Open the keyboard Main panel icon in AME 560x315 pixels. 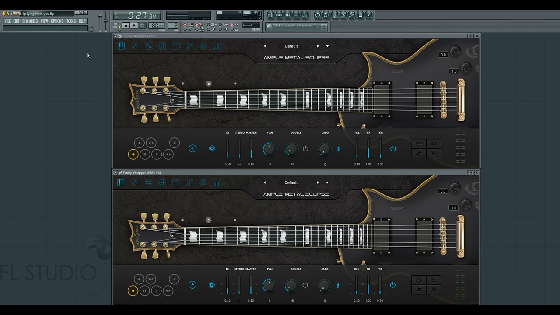click(x=121, y=46)
